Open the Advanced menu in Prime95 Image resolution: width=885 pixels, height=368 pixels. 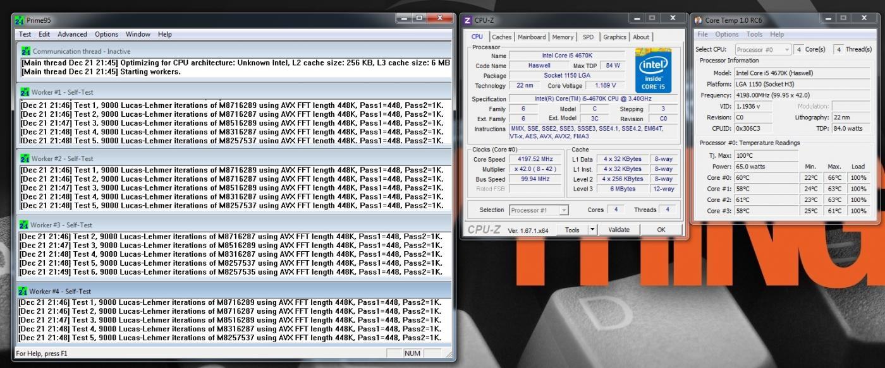tap(73, 34)
